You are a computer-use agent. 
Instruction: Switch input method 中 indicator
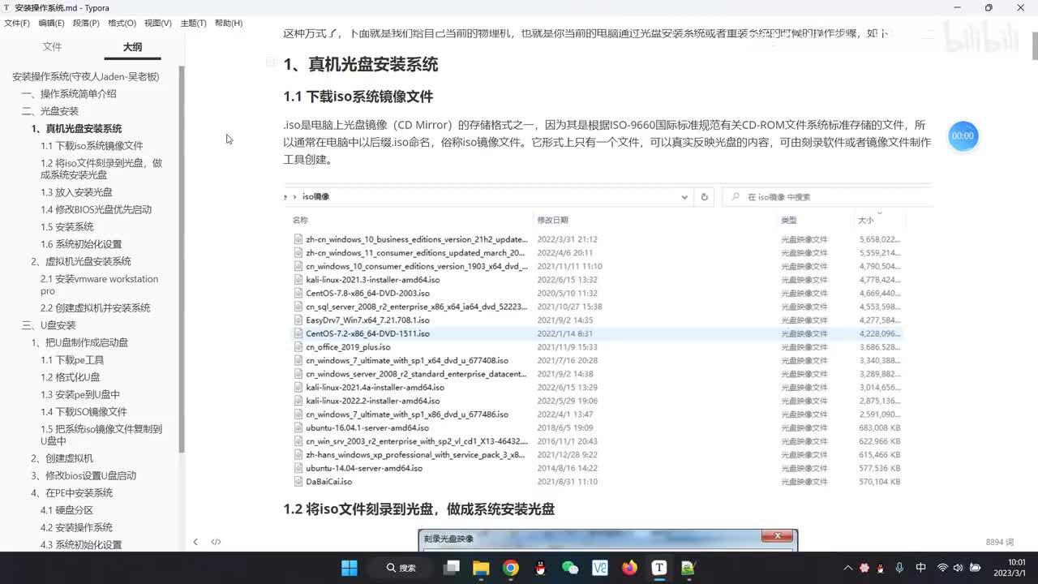(x=920, y=568)
